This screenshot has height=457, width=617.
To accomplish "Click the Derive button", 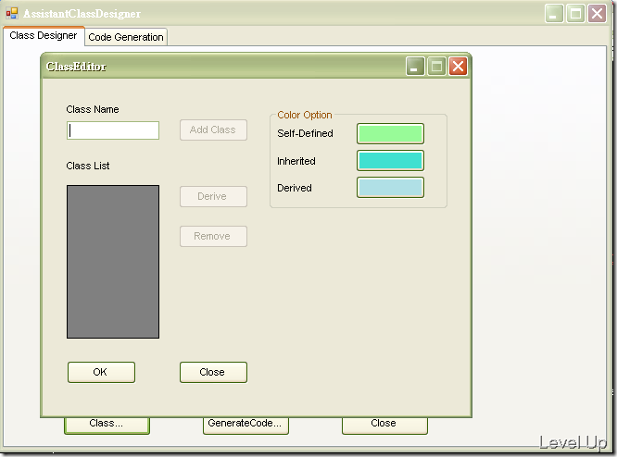I will pos(213,196).
